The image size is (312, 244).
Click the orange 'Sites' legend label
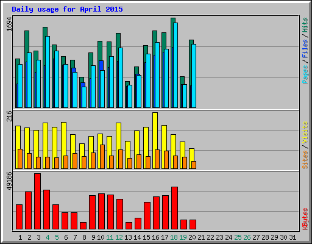[x=305, y=160]
